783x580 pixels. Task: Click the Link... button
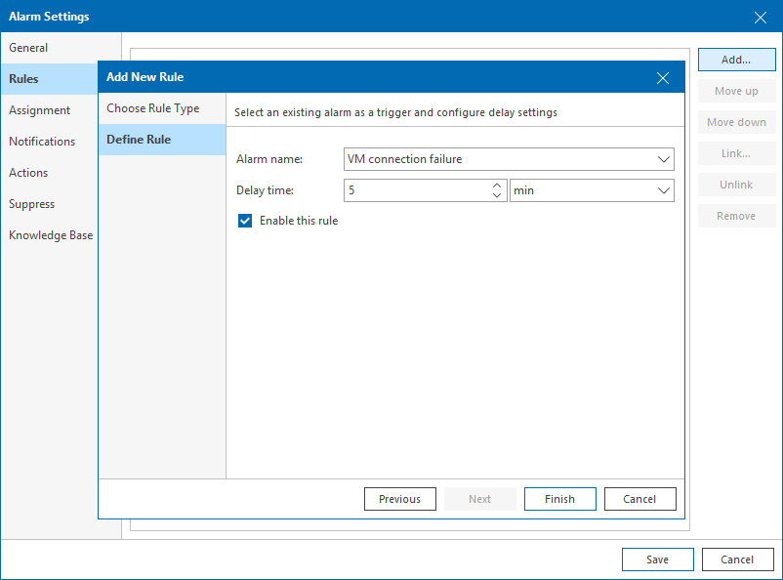point(736,153)
